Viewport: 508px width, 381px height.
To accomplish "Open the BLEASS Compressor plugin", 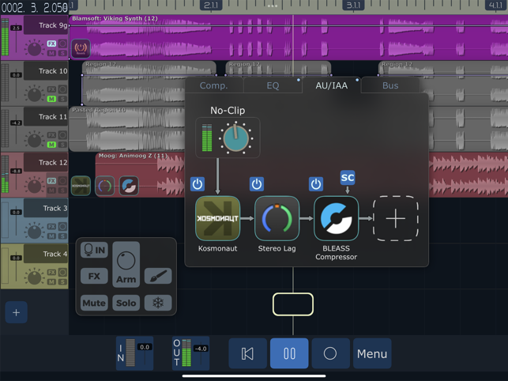I will pos(337,218).
